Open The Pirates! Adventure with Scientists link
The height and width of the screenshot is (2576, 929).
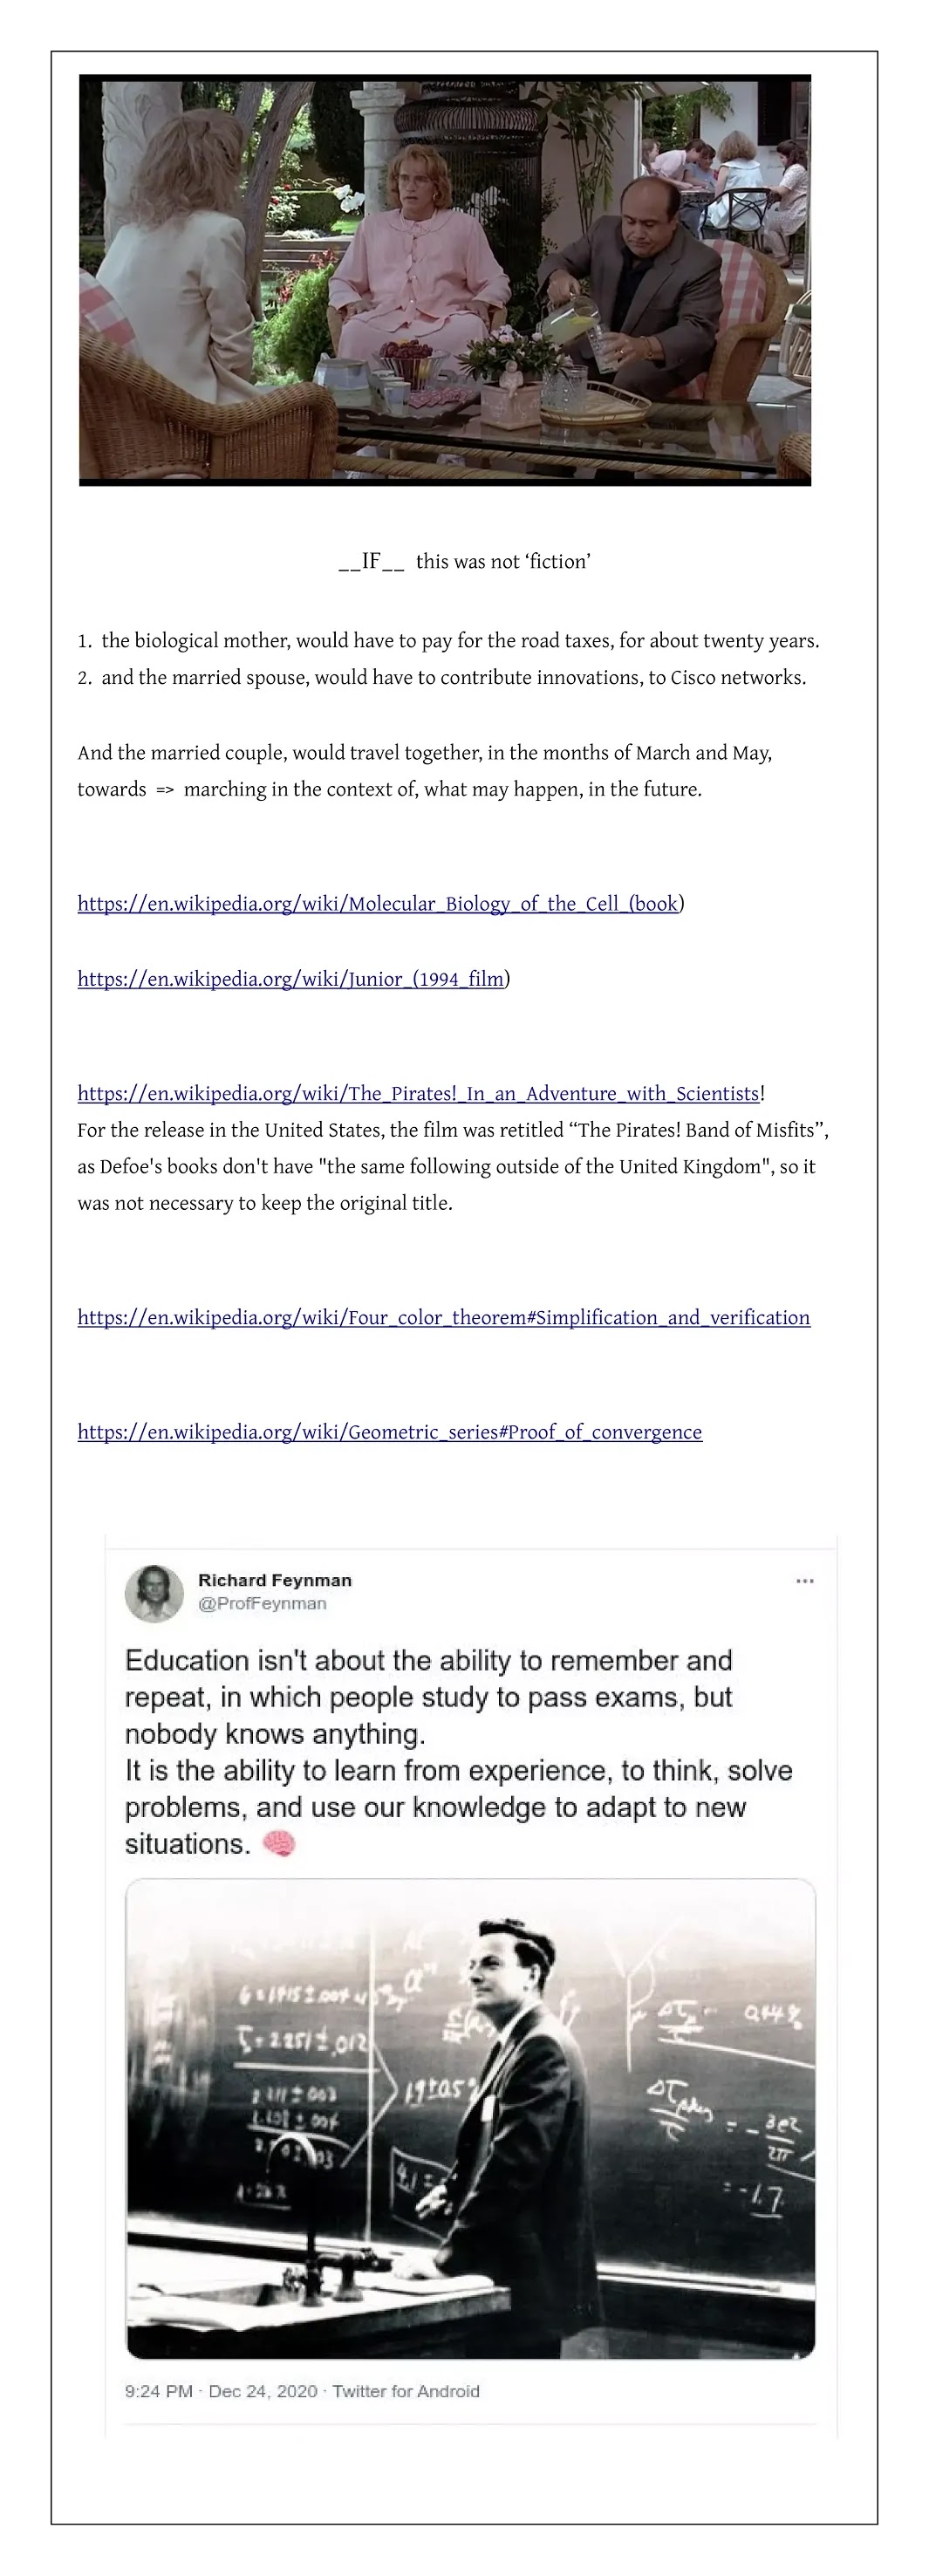418,1093
